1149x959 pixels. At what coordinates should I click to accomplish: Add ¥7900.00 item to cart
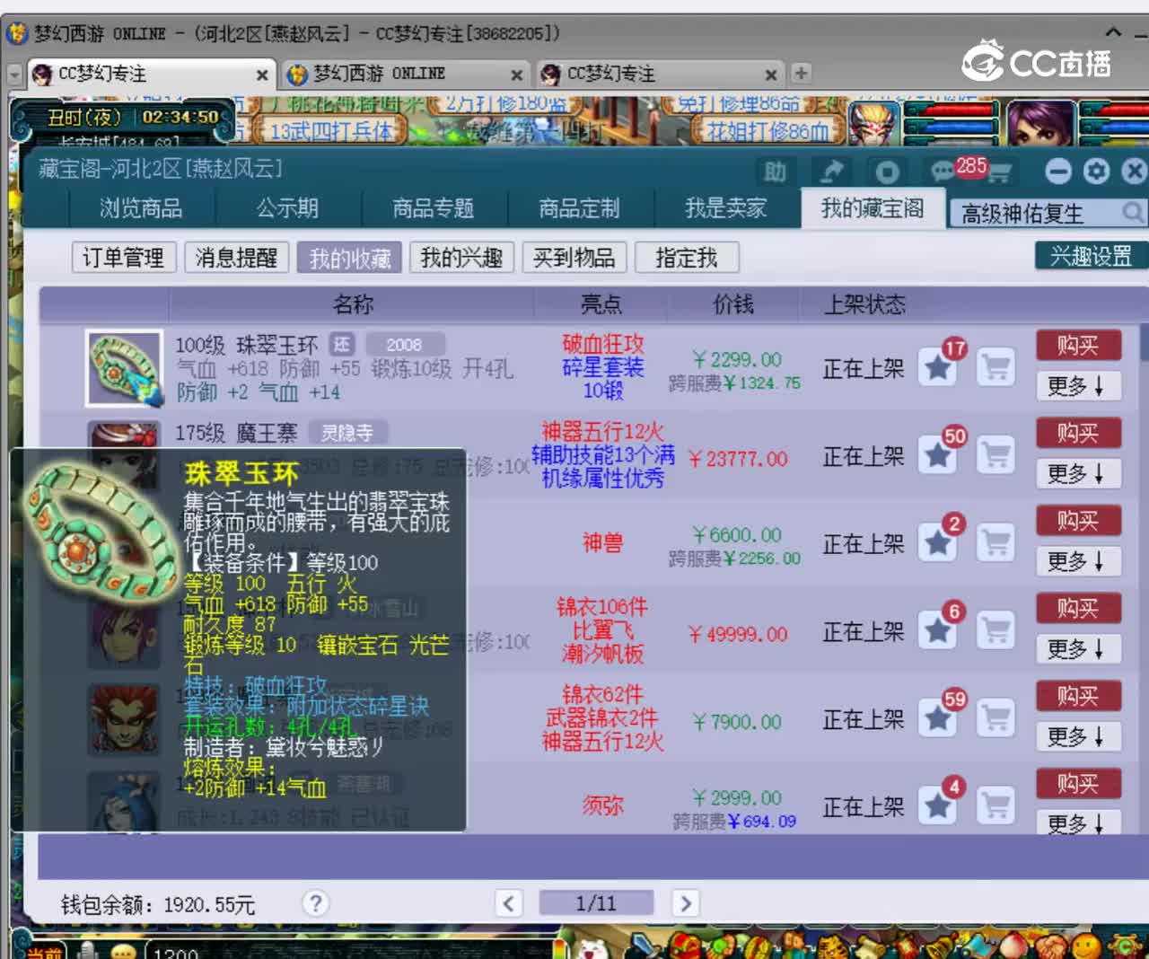click(x=995, y=717)
